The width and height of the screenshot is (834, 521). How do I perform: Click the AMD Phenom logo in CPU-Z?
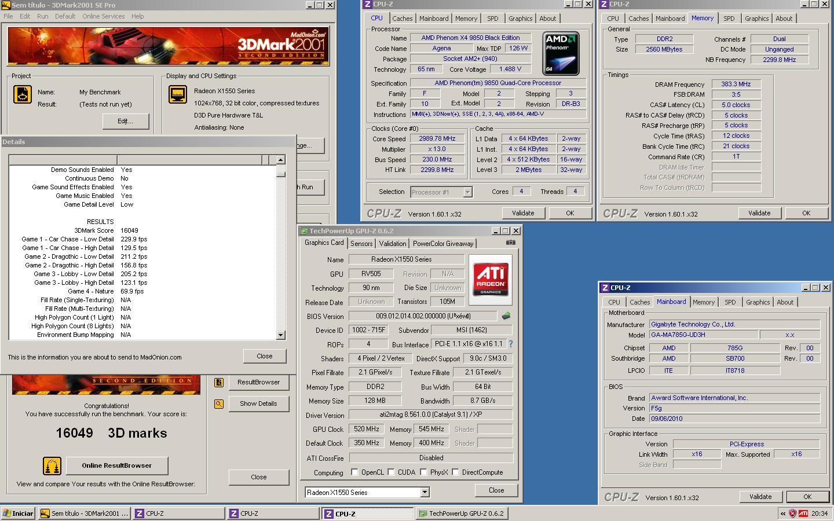(561, 53)
